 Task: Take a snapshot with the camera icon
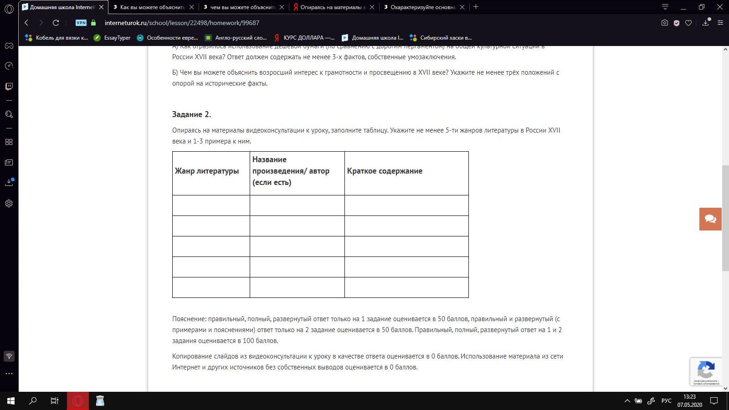point(665,23)
